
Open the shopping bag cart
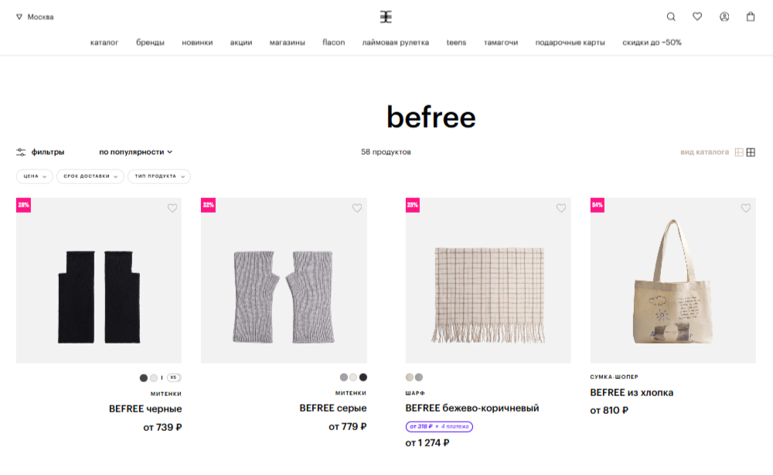pos(751,16)
